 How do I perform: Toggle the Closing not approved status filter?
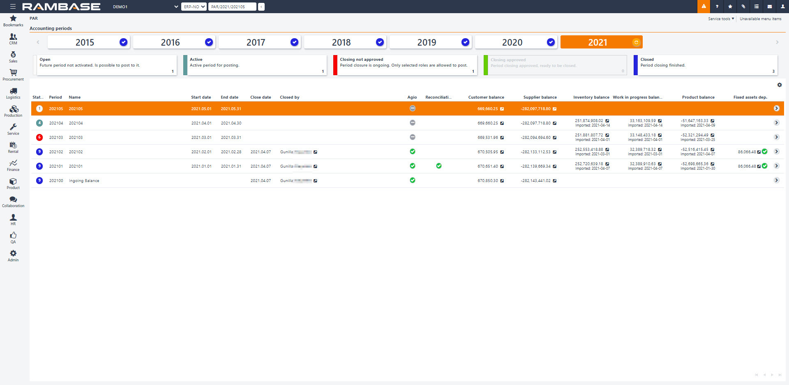click(405, 65)
